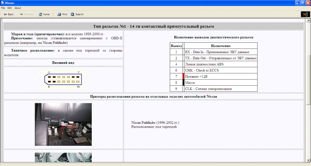This screenshot has width=311, height=166.
Task: Click the vertical scrollbar up arrow
Action: [308, 21]
